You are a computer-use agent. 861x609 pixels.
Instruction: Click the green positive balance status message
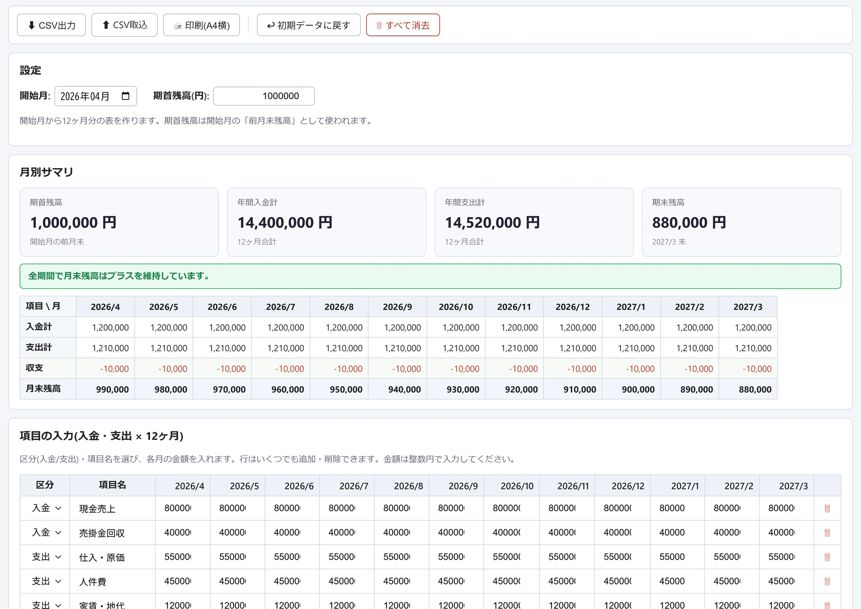coord(430,276)
